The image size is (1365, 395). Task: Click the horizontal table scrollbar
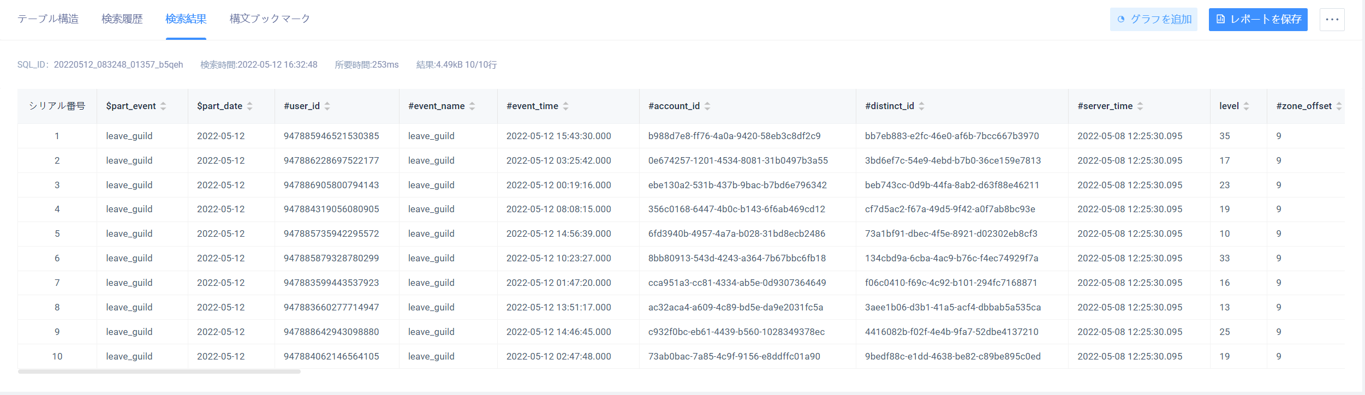159,372
